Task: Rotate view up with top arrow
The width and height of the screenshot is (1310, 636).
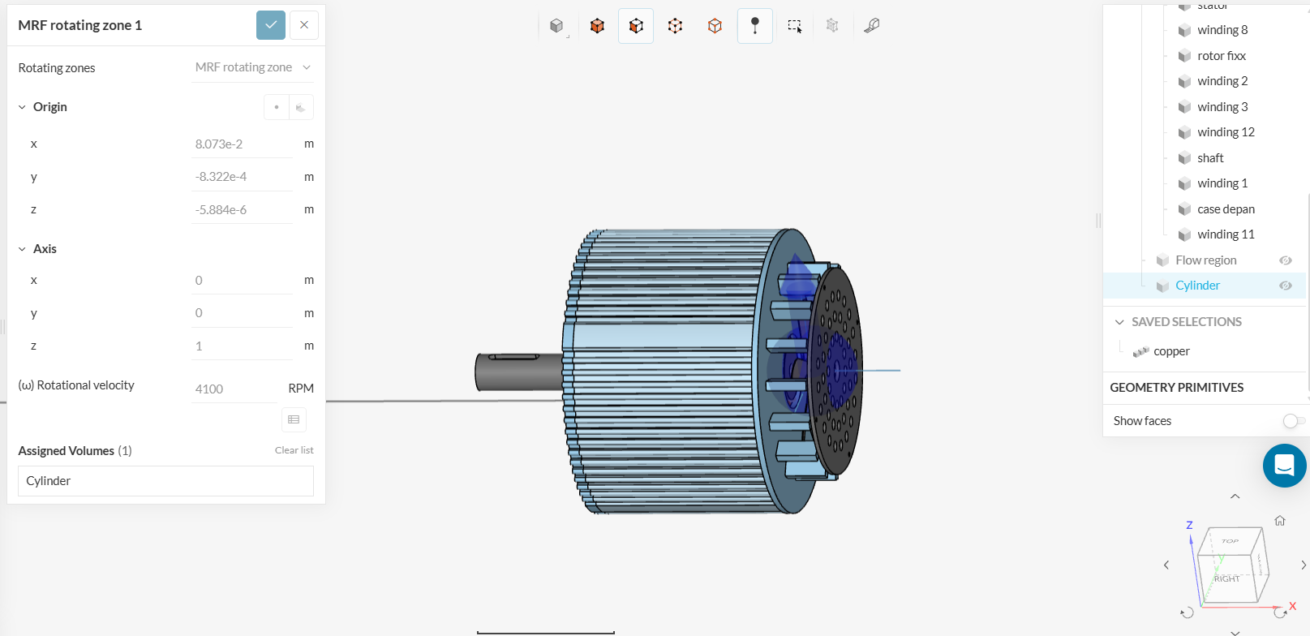Action: pyautogui.click(x=1235, y=496)
